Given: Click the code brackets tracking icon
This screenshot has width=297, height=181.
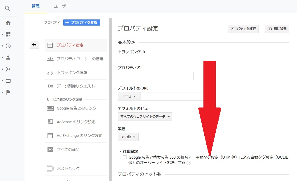Looking at the screenshot, I should tap(50, 73).
